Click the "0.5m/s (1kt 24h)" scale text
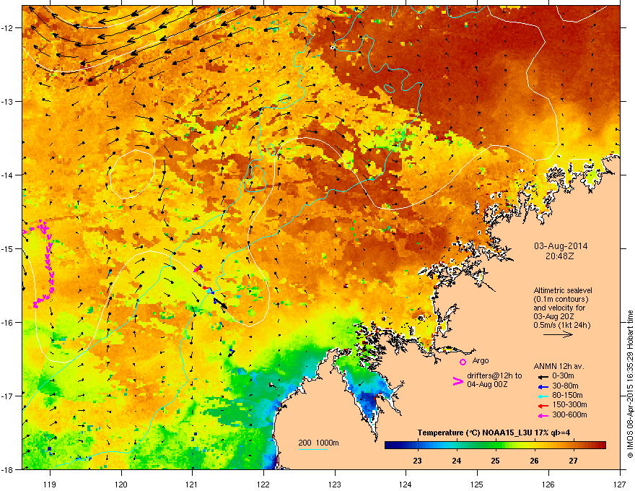635x491 pixels. [561, 325]
